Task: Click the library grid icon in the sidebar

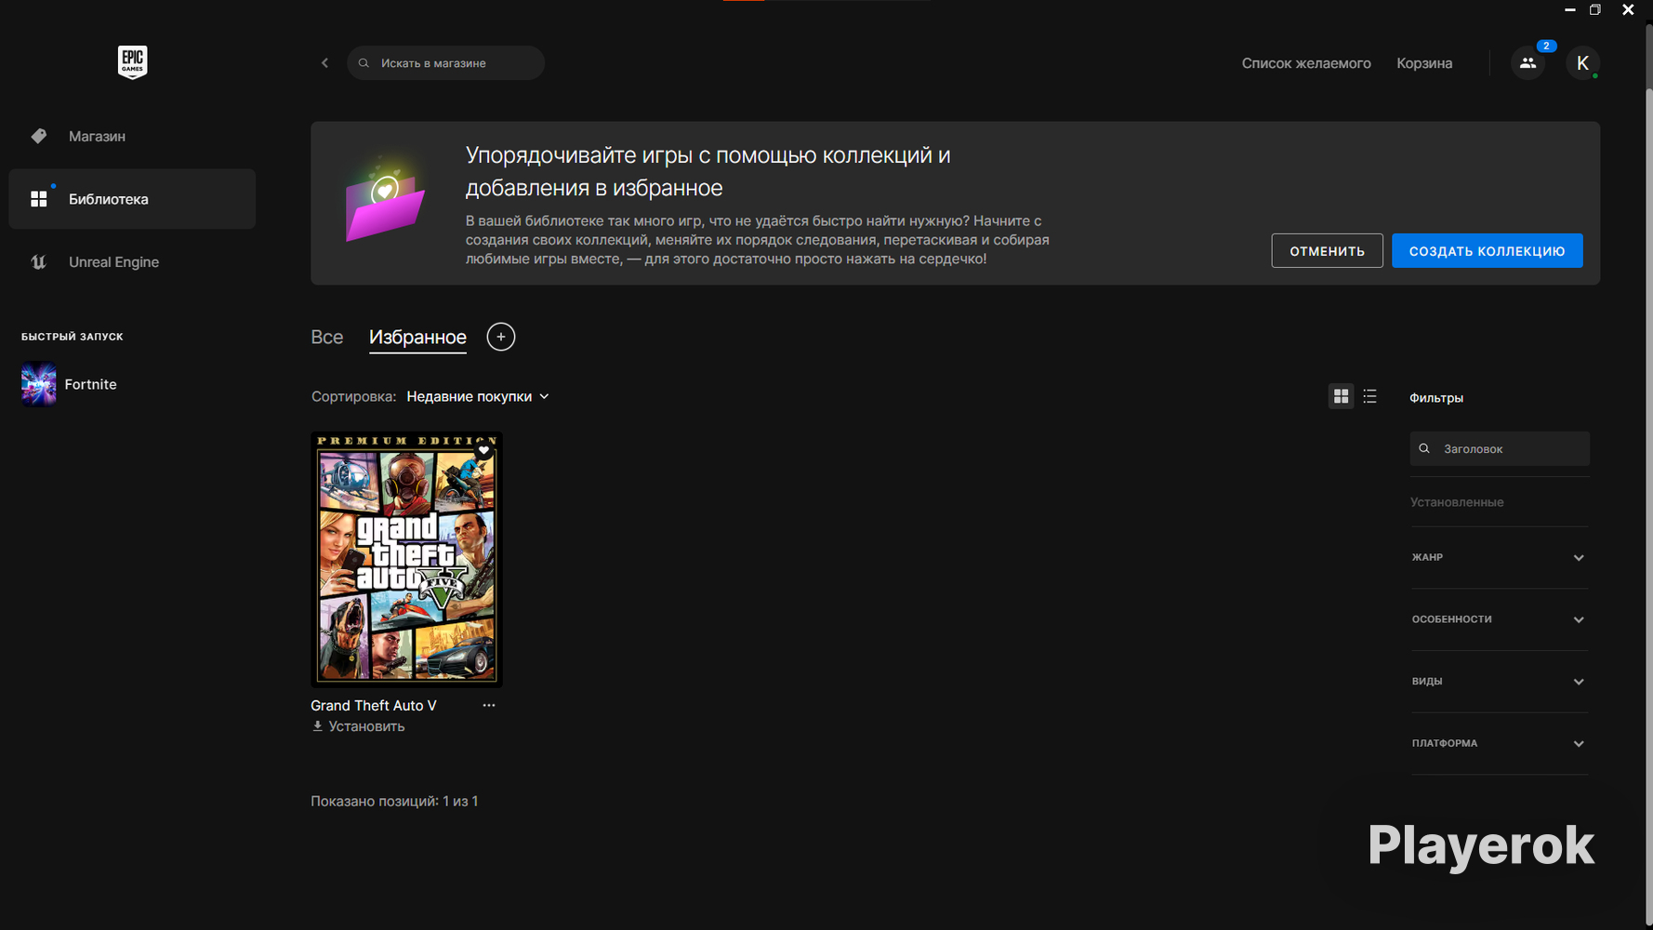Action: pos(38,199)
